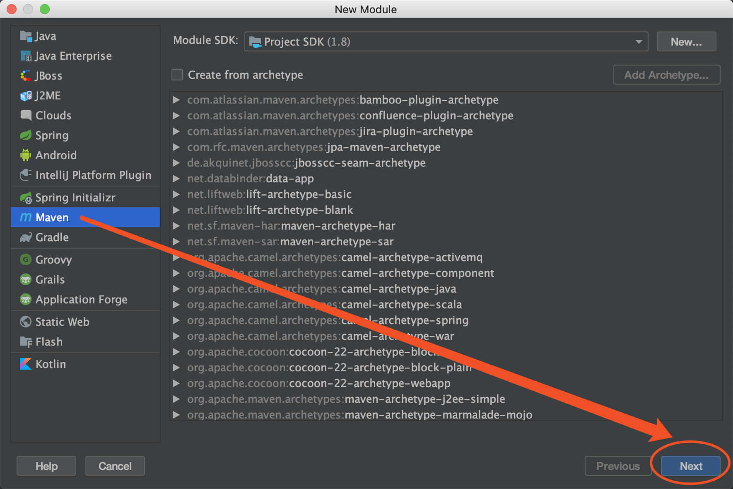733x489 pixels.
Task: Enable the Create from archetype checkbox
Action: pos(177,75)
